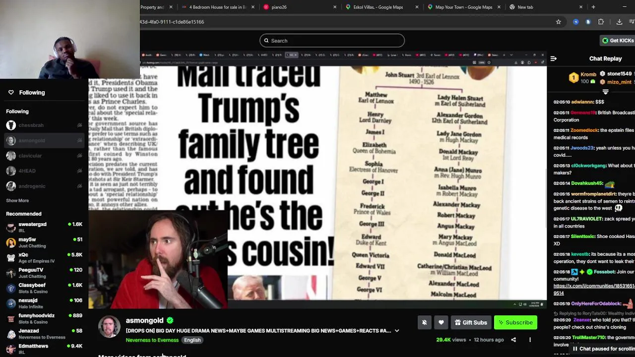Open the x.com community link in chat
This screenshot has width=635, height=357.
[594, 290]
